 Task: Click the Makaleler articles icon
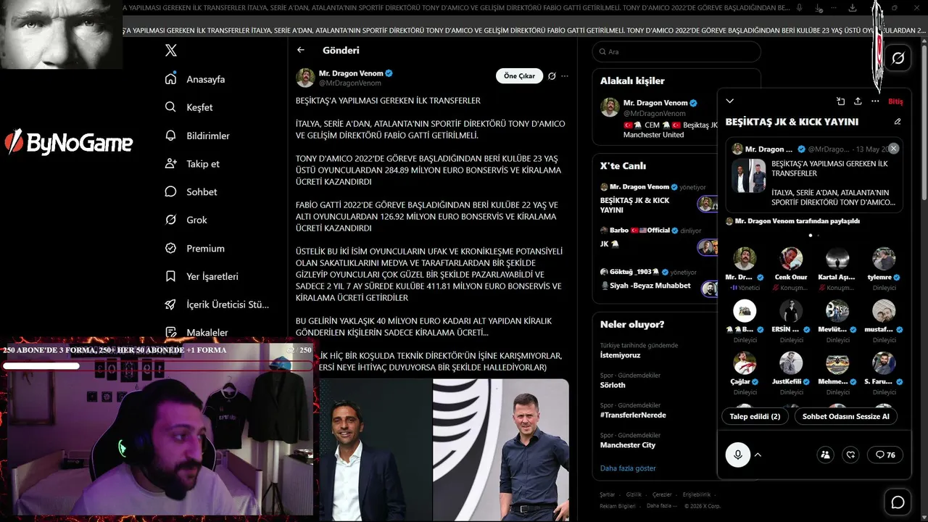(x=171, y=332)
